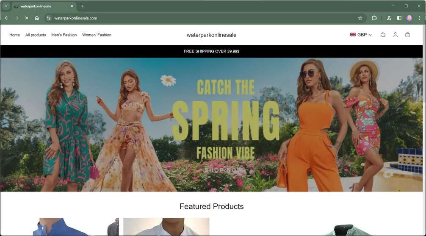Open Men's Fashion category
This screenshot has width=426, height=236.
(x=64, y=35)
